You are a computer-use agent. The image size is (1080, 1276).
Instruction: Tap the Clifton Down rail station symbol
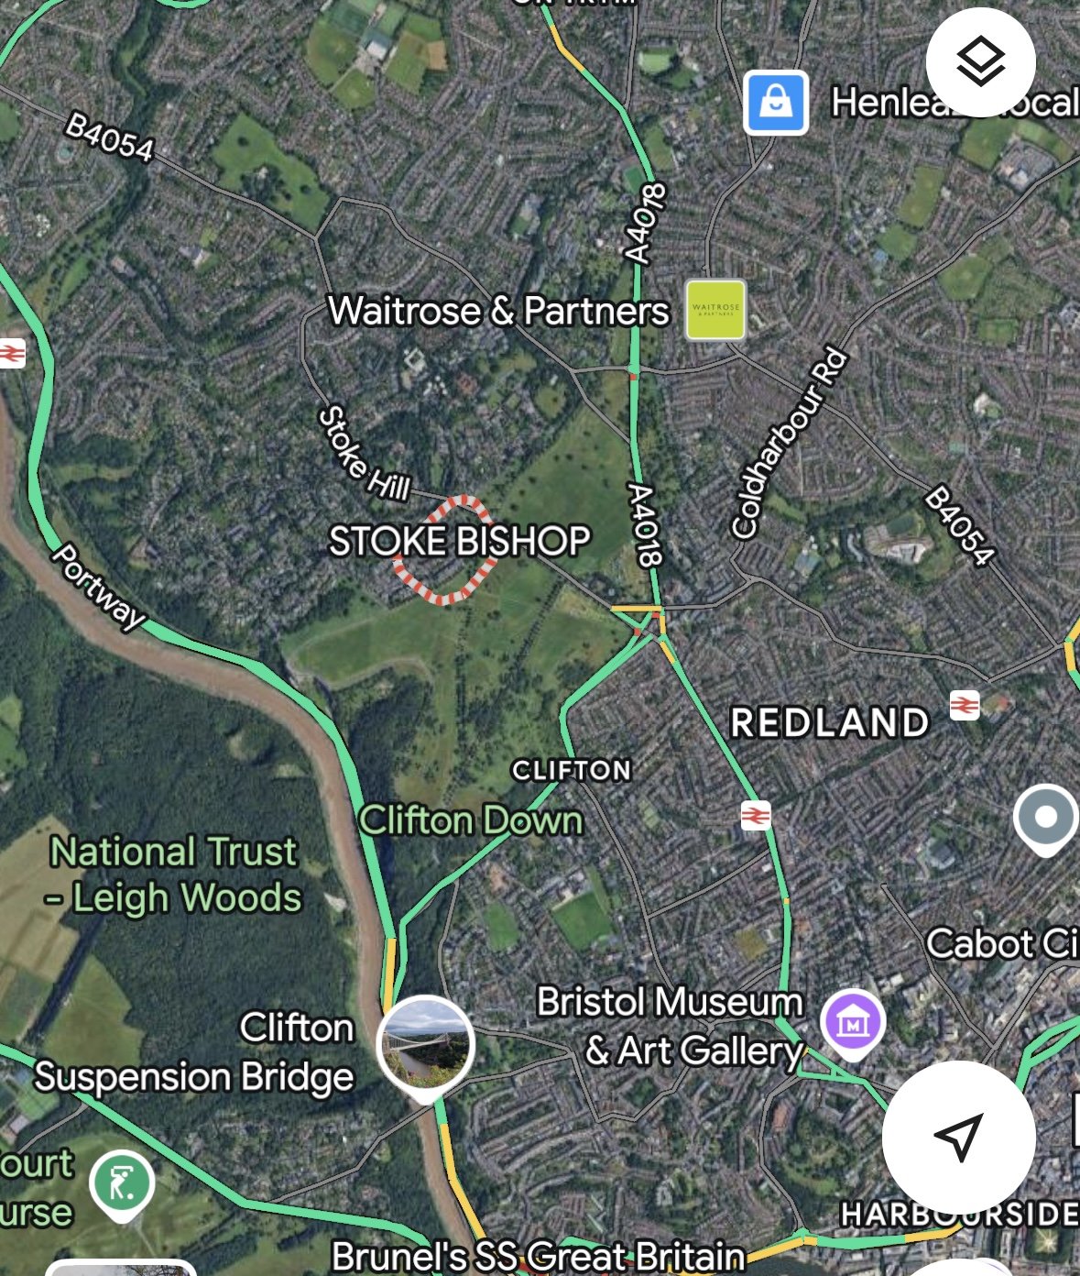(756, 815)
